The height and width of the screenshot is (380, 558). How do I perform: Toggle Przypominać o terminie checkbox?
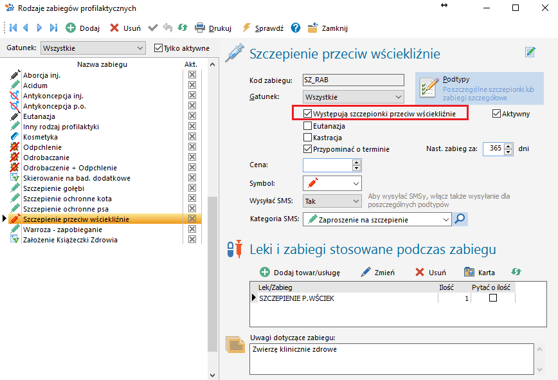[x=307, y=149]
